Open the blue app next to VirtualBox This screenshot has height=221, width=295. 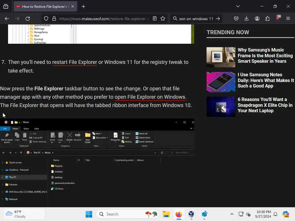pyautogui.click(x=204, y=214)
